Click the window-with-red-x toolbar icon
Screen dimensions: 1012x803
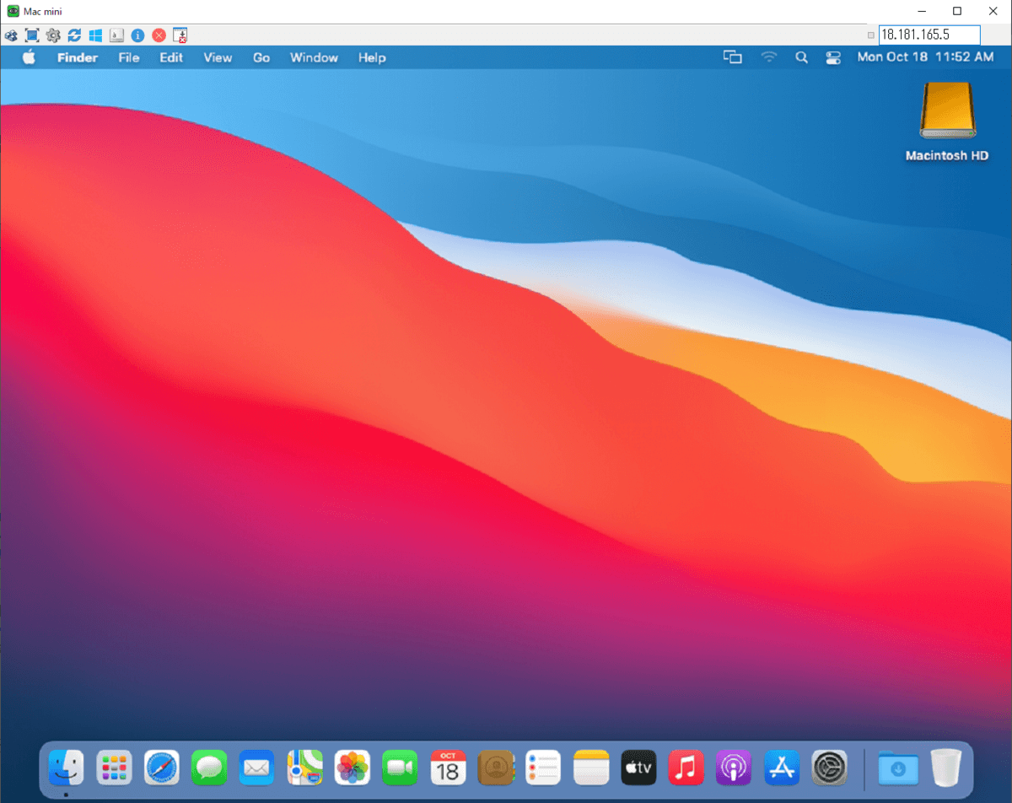[180, 35]
